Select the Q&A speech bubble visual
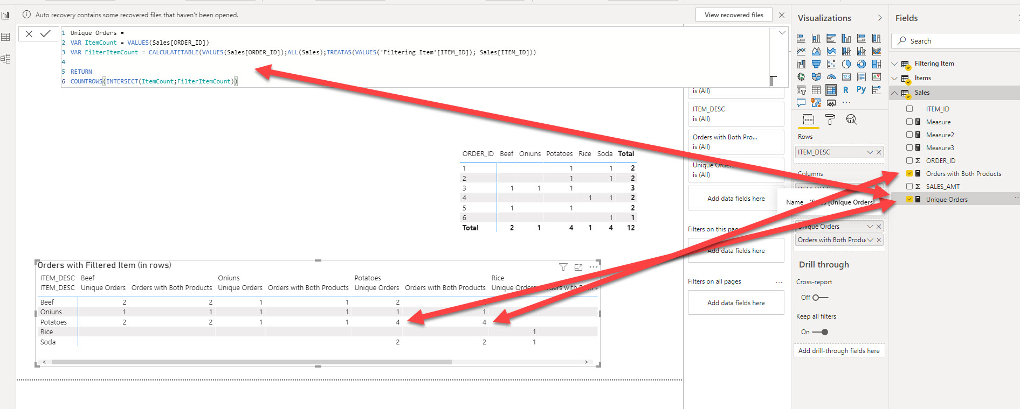The image size is (1020, 409). (x=801, y=103)
